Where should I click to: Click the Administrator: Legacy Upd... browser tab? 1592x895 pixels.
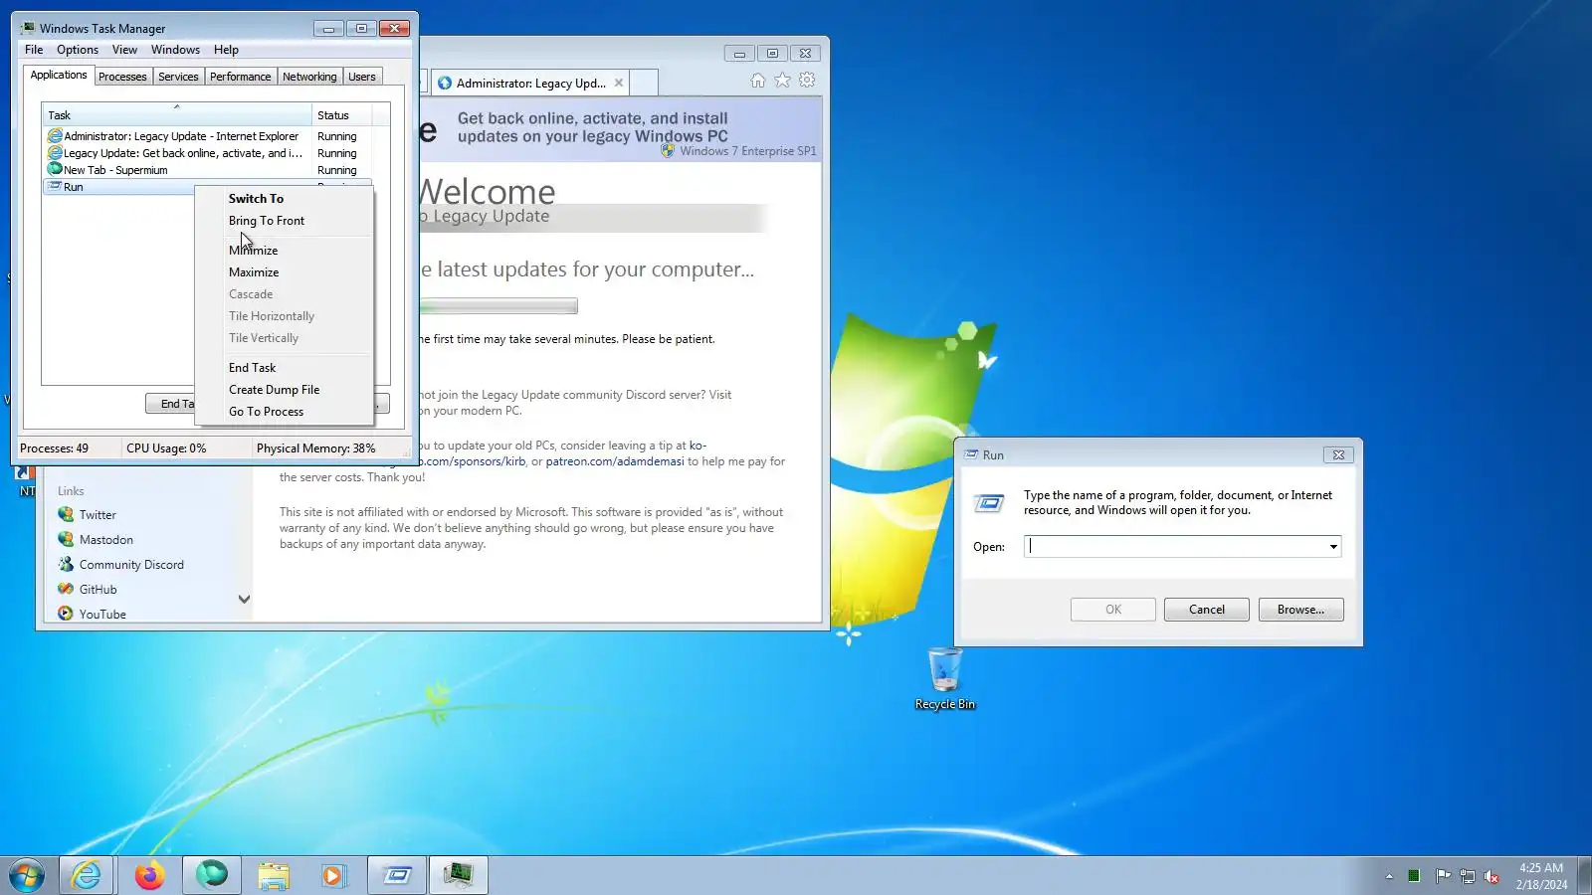(x=531, y=83)
